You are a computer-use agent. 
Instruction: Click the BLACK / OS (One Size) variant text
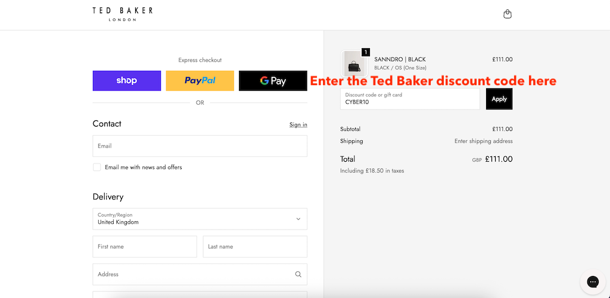400,68
